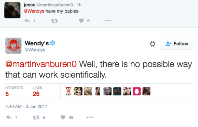Open @martinvanburen0 mention link
Image resolution: width=198 pixels, height=127 pixels.
point(41,64)
